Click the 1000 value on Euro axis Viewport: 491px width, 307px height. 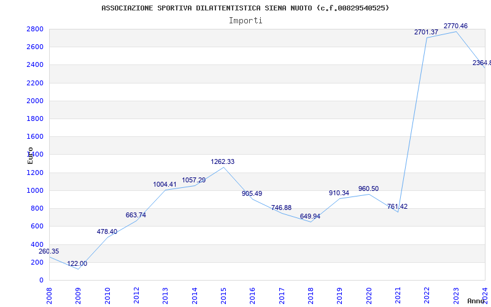coord(35,190)
